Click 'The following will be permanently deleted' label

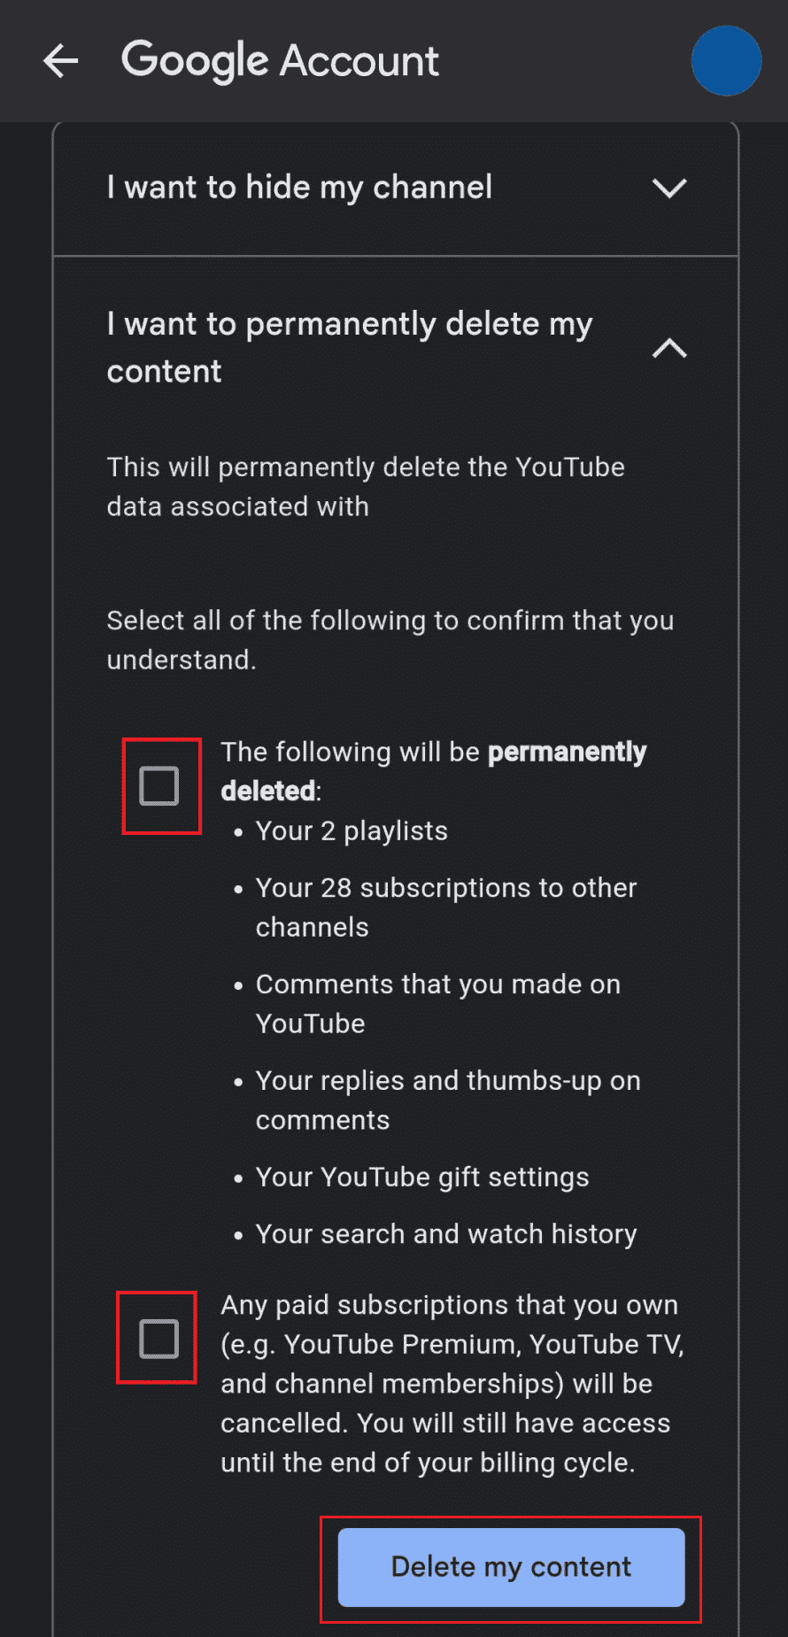click(x=433, y=770)
